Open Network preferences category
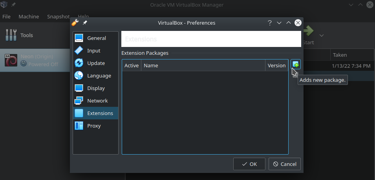 click(95, 101)
